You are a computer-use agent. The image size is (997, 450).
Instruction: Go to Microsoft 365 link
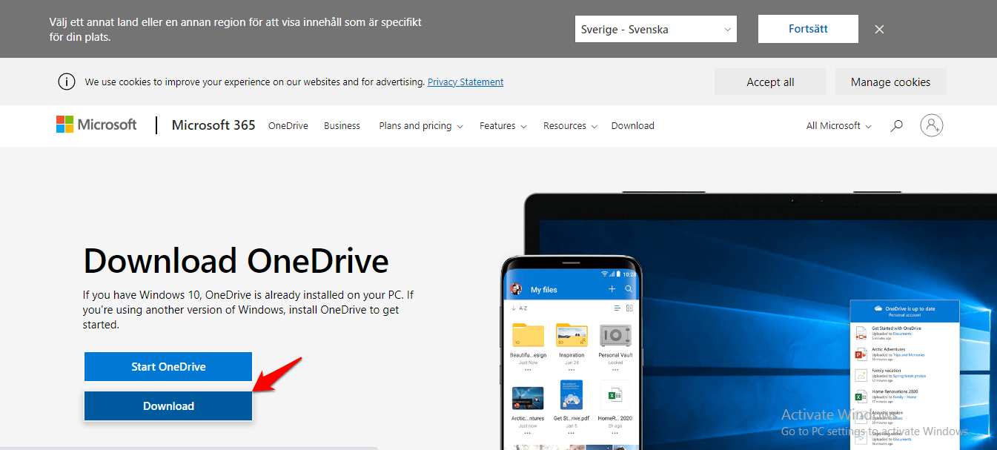coord(213,125)
